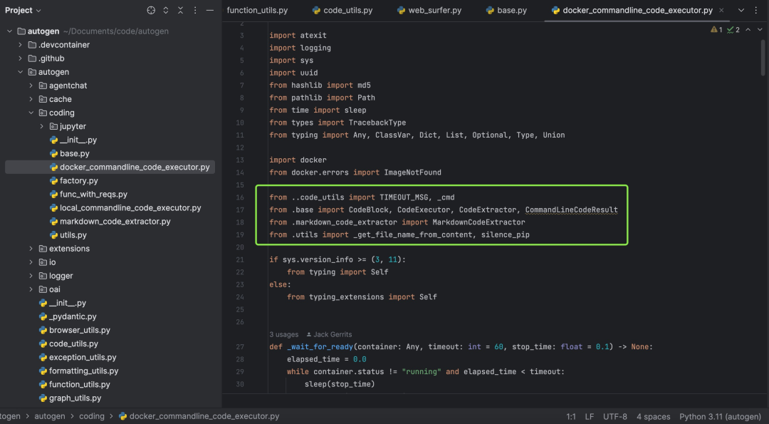Click the locate opened file crosshair icon
Image resolution: width=769 pixels, height=424 pixels.
(x=151, y=11)
